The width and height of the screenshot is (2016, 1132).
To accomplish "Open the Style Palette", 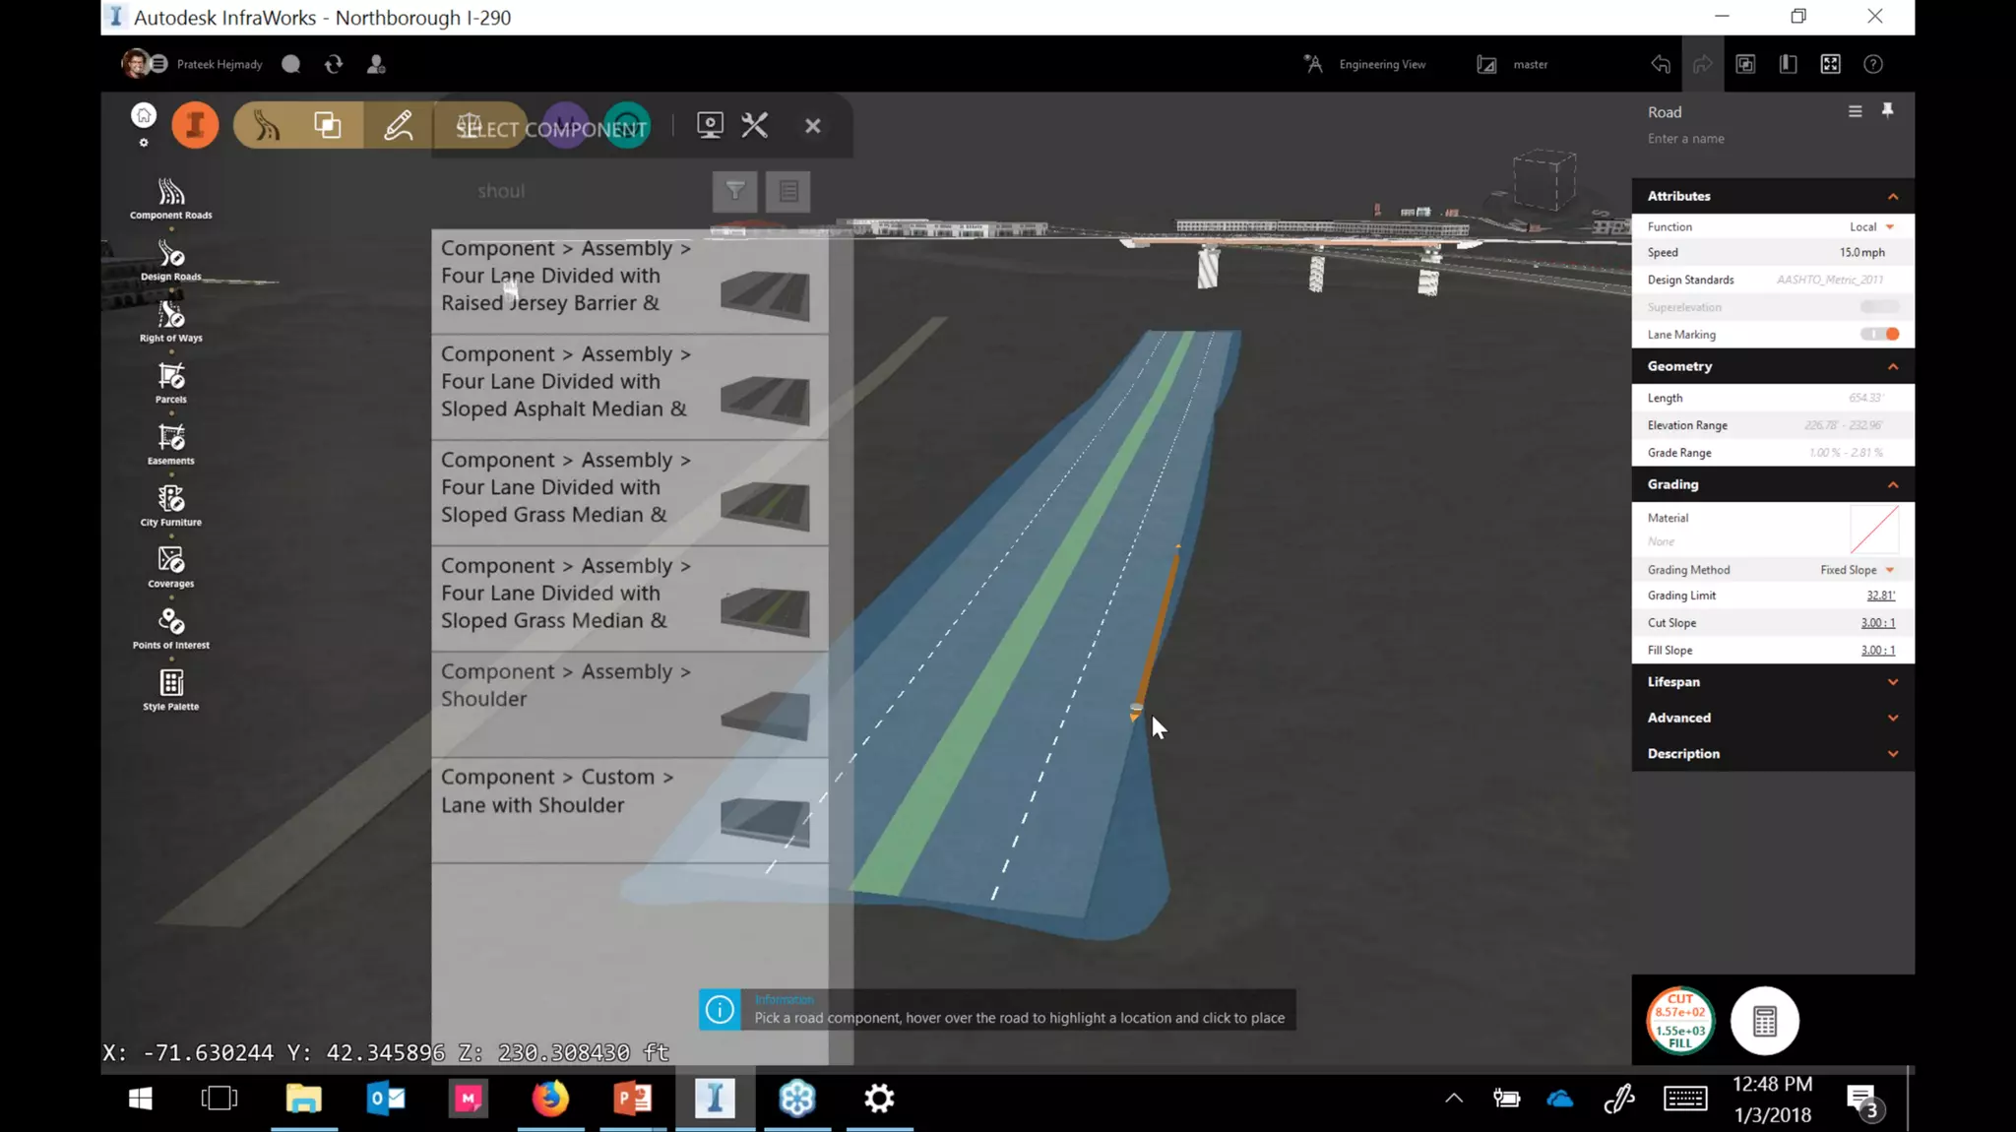I will point(171,690).
